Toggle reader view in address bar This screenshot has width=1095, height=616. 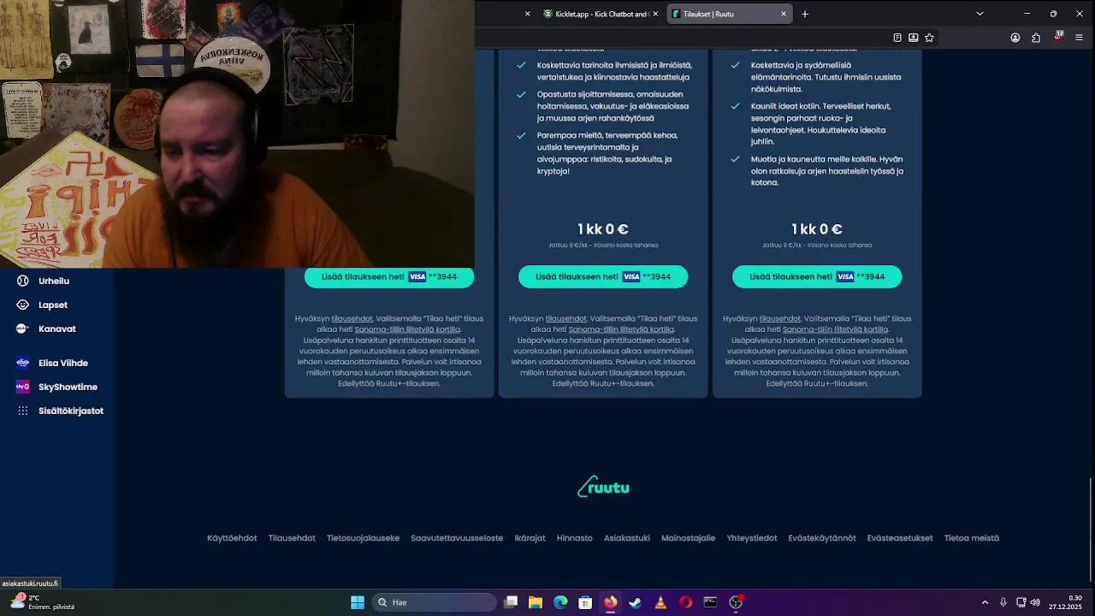click(897, 38)
